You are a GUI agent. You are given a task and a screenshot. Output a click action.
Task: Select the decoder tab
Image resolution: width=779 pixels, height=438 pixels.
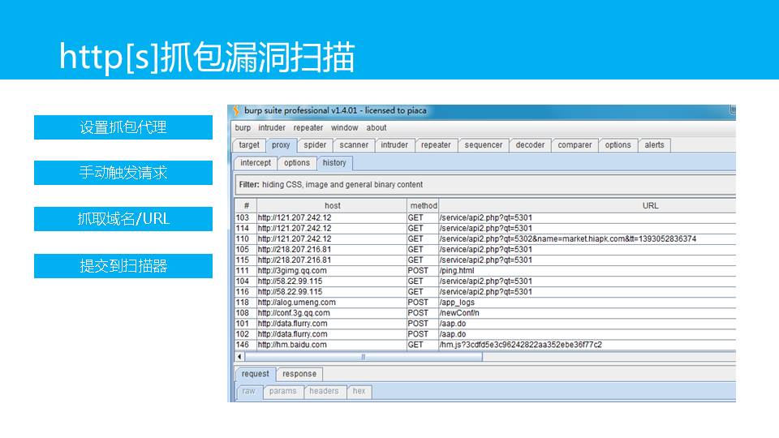click(x=530, y=145)
